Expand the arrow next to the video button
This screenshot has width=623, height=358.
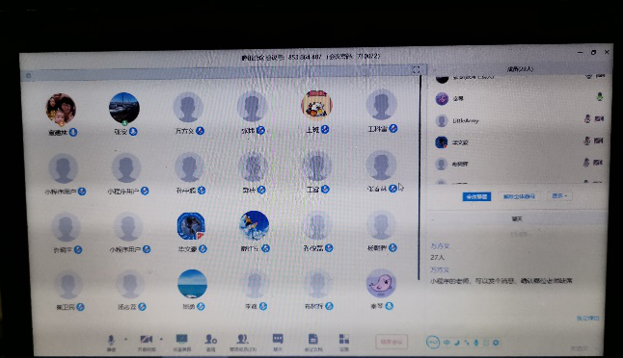[x=161, y=339]
